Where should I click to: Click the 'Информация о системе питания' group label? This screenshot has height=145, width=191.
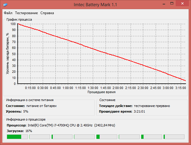point(30,100)
